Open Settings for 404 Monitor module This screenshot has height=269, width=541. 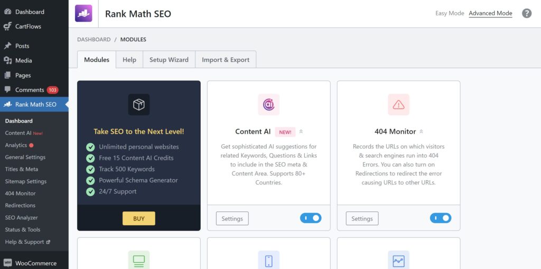point(362,219)
